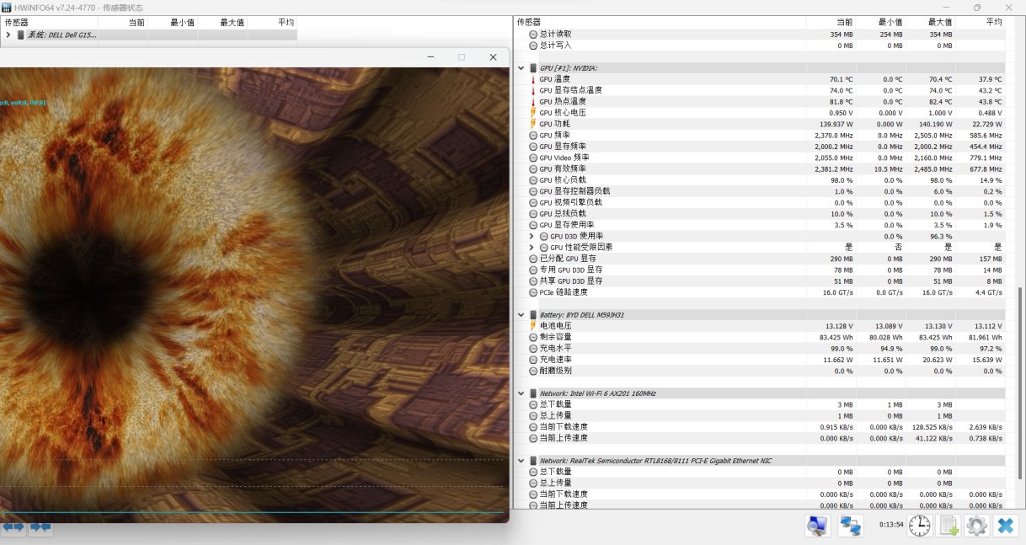Collapse the Intel Wi-Fi 6 AX201 network group
Screen dimensions: 1026x545
click(x=522, y=393)
